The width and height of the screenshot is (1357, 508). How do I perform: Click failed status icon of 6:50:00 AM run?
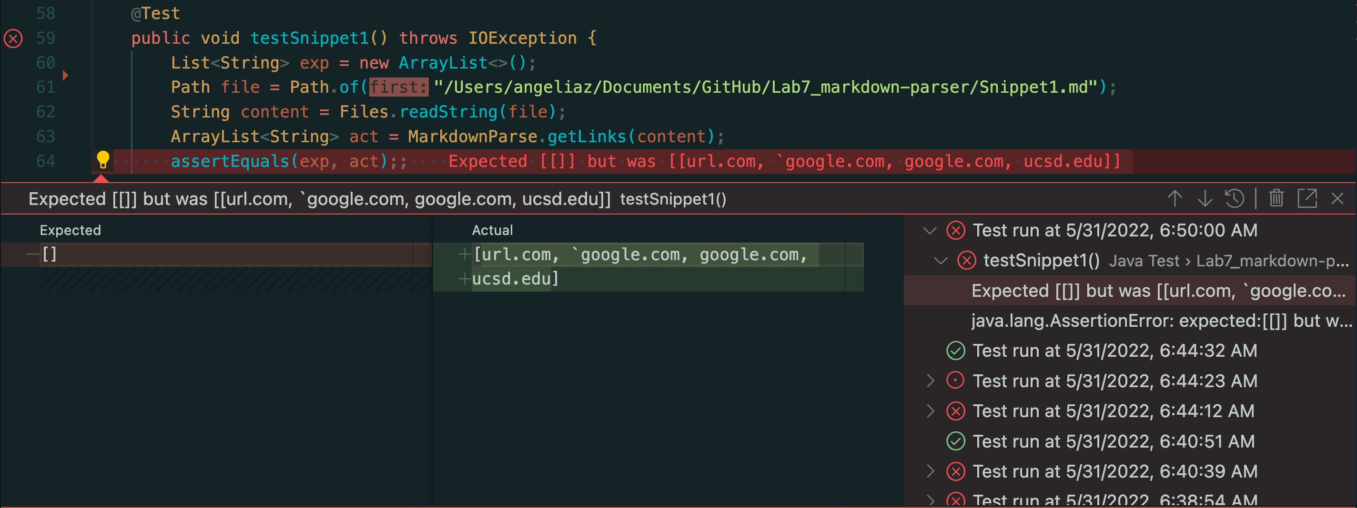pyautogui.click(x=956, y=230)
